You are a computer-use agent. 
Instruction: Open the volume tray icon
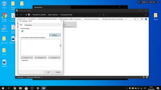pos(138,88)
